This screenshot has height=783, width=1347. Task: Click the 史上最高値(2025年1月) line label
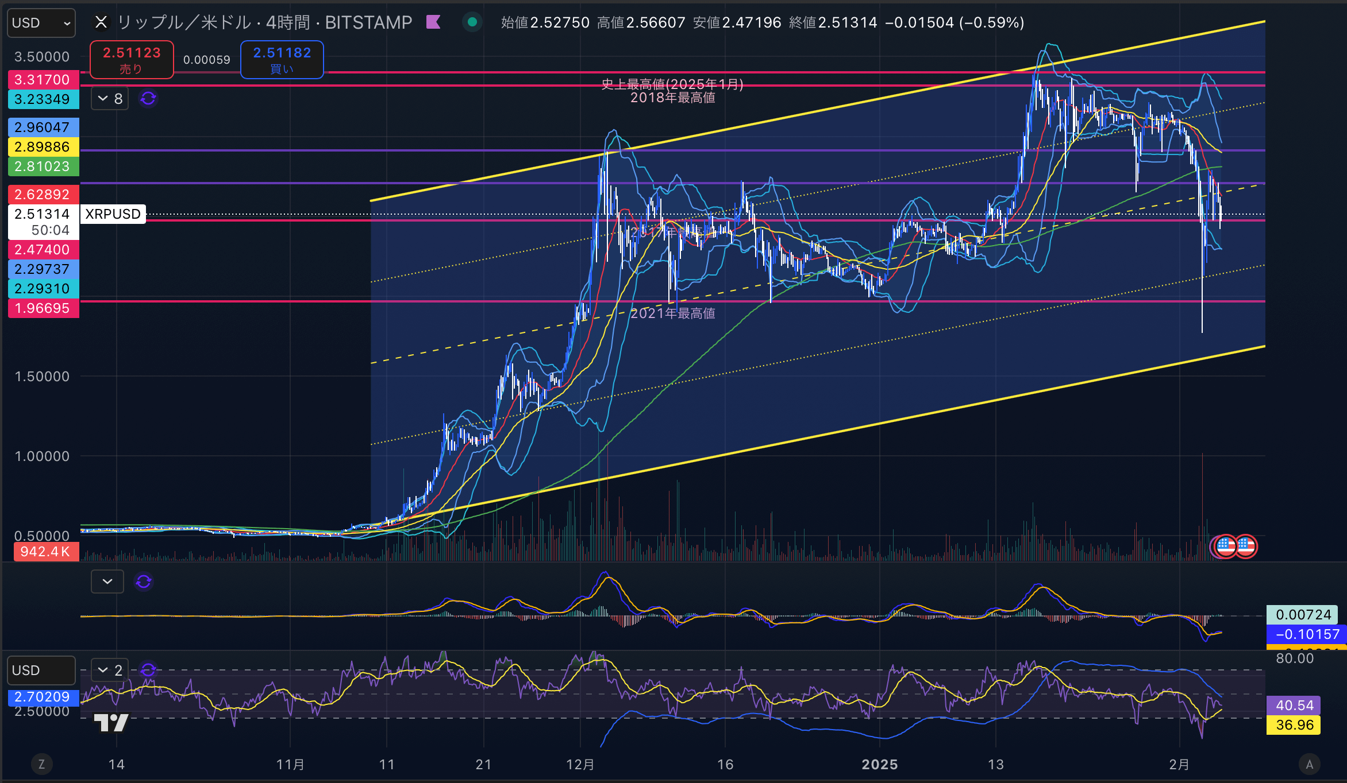coord(672,84)
